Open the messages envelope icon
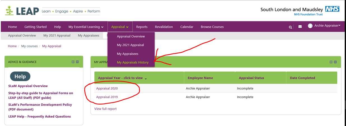This screenshot has height=126, width=346. (300, 27)
